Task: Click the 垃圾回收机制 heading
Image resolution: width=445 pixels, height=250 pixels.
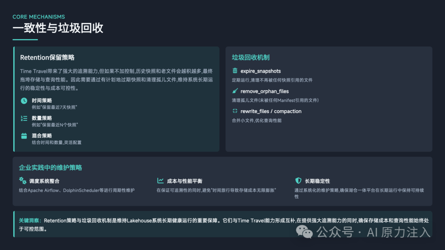Action: click(251, 58)
